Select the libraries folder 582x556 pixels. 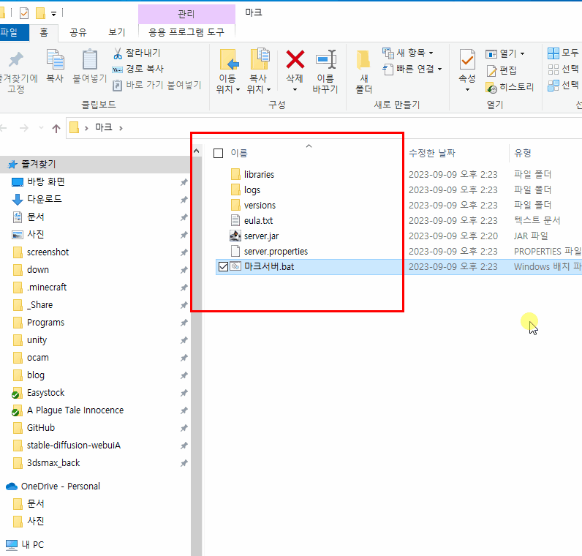coord(259,175)
